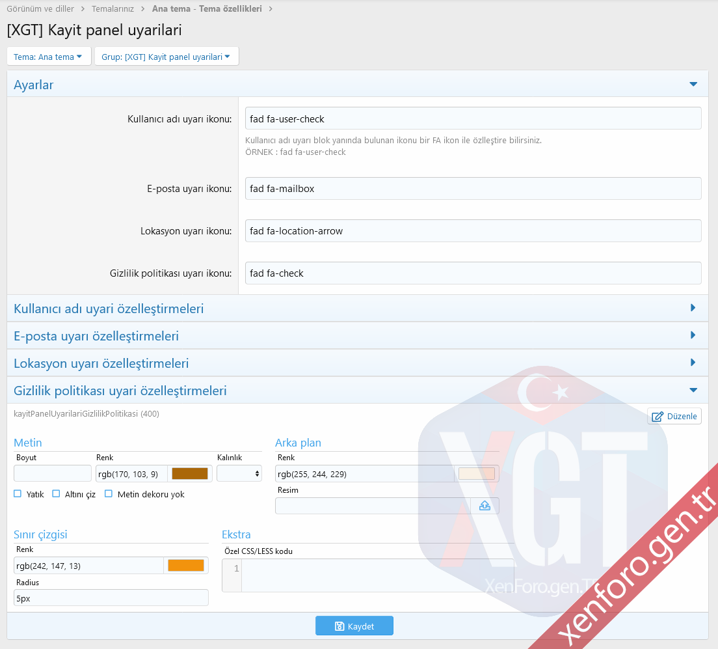Click the brown text color swatch
This screenshot has width=718, height=649.
click(189, 474)
